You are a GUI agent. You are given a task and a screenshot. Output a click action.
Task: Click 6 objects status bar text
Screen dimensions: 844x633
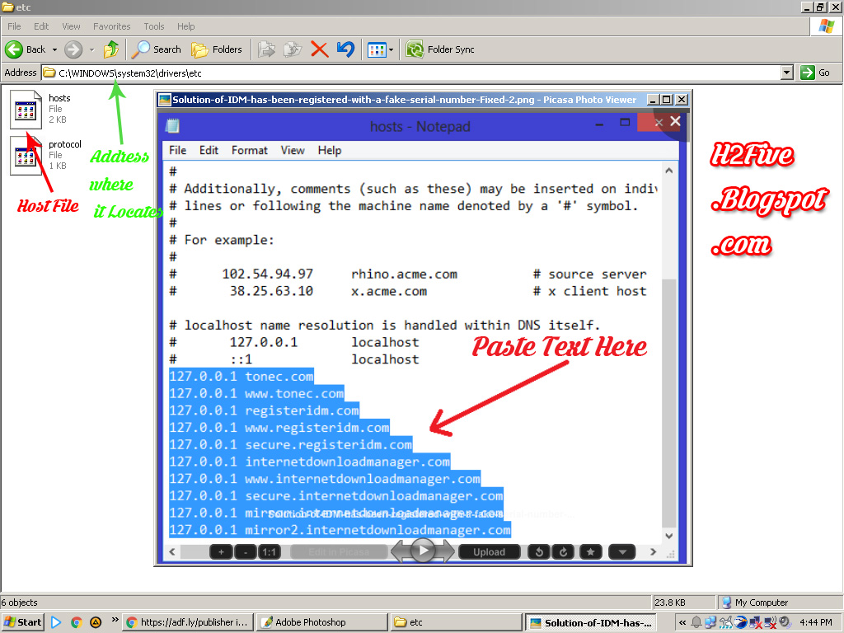(x=20, y=603)
